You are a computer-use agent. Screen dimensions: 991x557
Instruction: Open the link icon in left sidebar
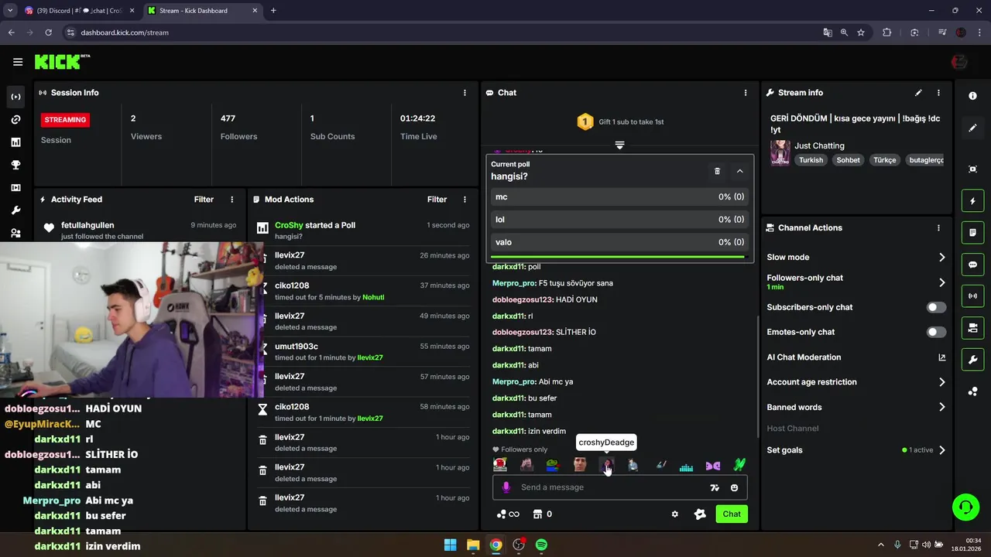point(15,120)
